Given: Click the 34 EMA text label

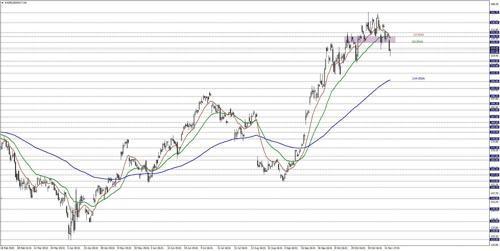Looking at the screenshot, I should (x=418, y=41).
